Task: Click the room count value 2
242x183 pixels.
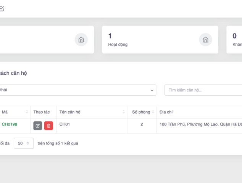Action: [142, 124]
